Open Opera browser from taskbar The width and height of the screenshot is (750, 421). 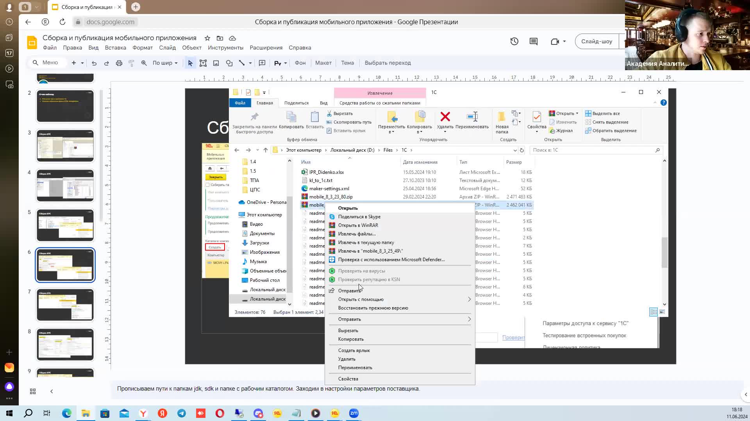pyautogui.click(x=220, y=413)
